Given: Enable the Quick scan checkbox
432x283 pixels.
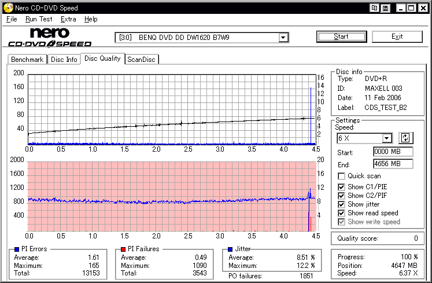Looking at the screenshot, I should click(341, 176).
